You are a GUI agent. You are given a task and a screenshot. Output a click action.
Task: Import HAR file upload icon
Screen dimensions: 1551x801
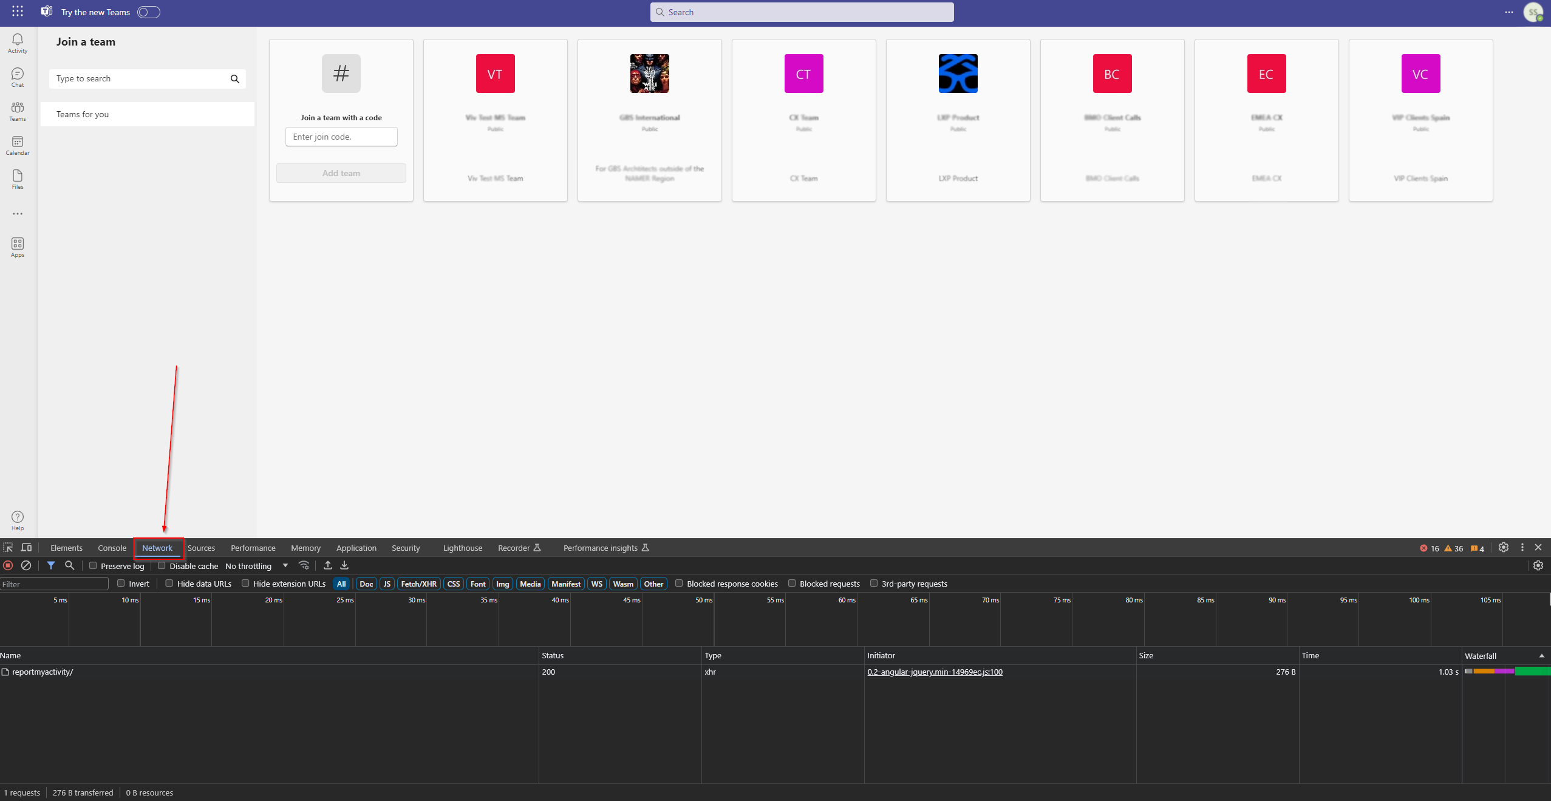point(328,565)
